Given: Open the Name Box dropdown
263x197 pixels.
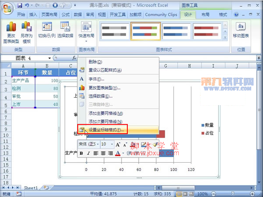Looking at the screenshot, I should pyautogui.click(x=50, y=58).
